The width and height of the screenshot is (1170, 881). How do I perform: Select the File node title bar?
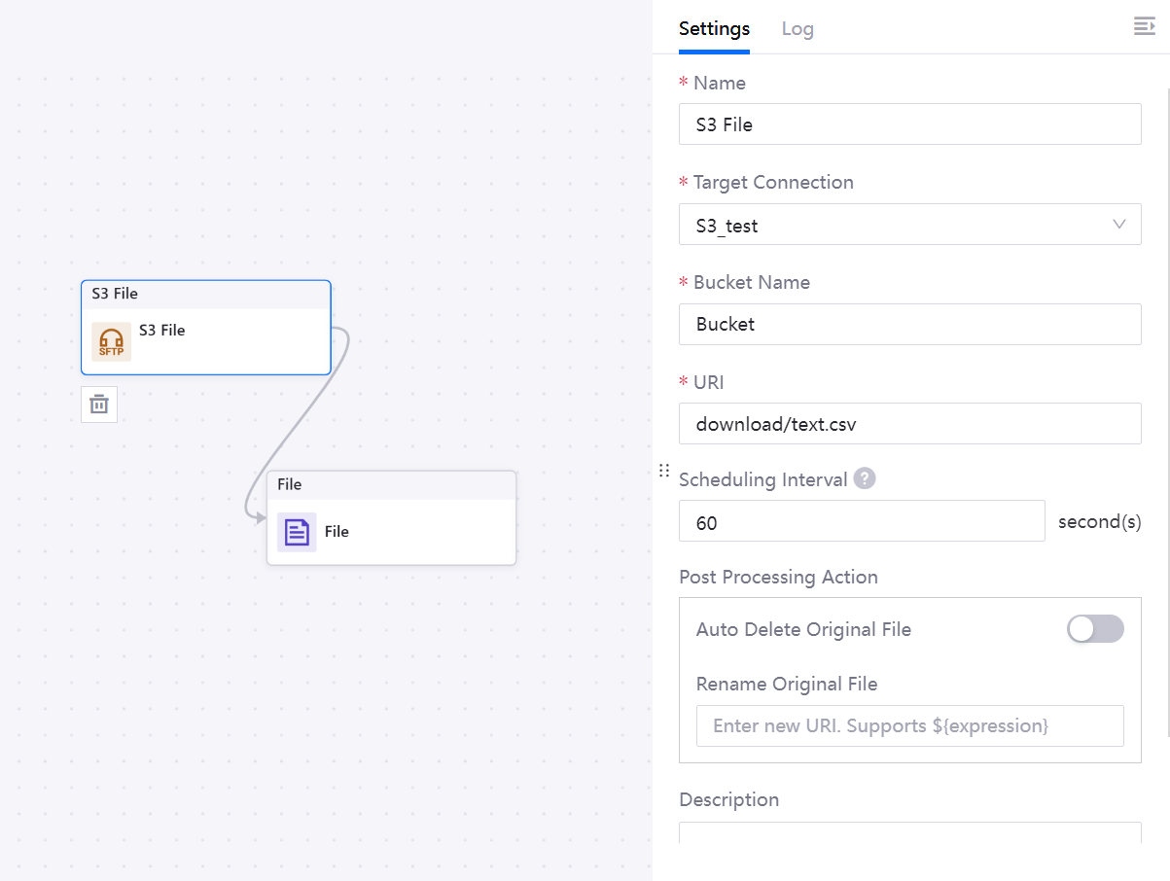391,485
